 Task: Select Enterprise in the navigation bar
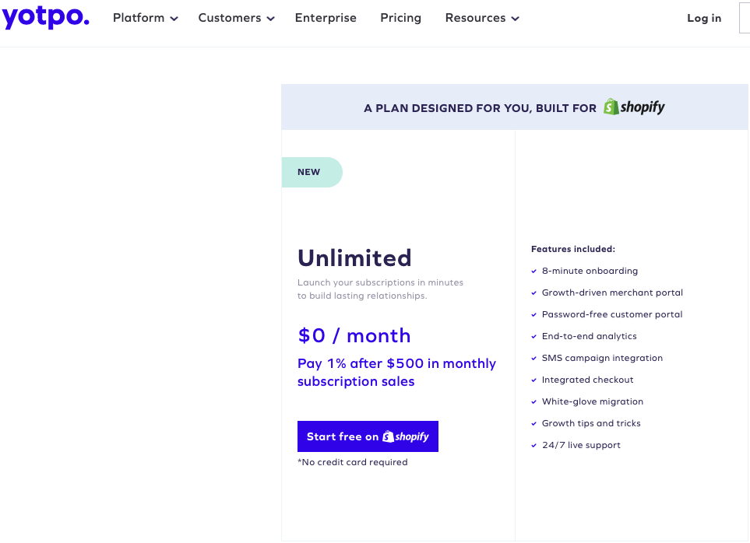tap(326, 18)
